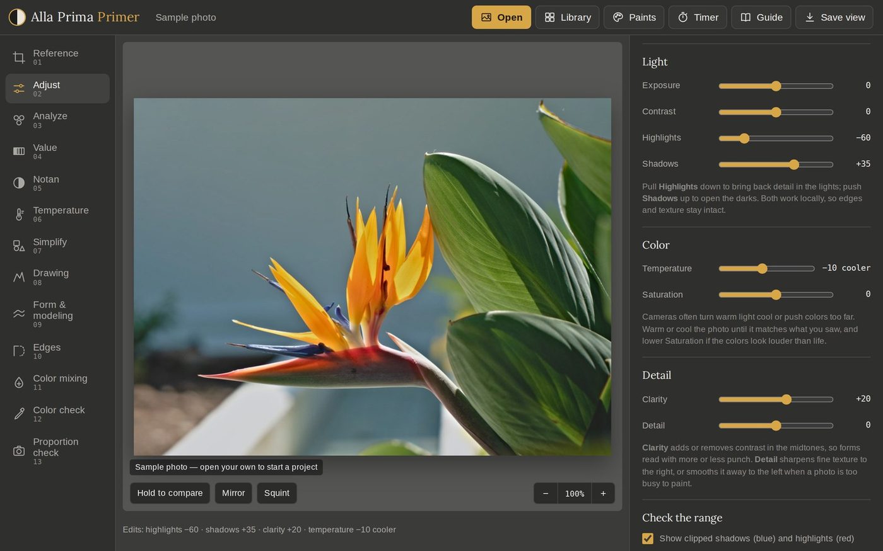The image size is (883, 551).
Task: Uncheck Show clipped shadows and highlights
Action: [x=648, y=538]
